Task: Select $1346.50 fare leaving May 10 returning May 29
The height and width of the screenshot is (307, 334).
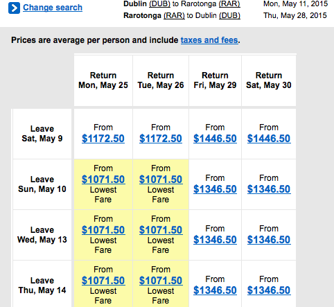Action: tap(215, 189)
